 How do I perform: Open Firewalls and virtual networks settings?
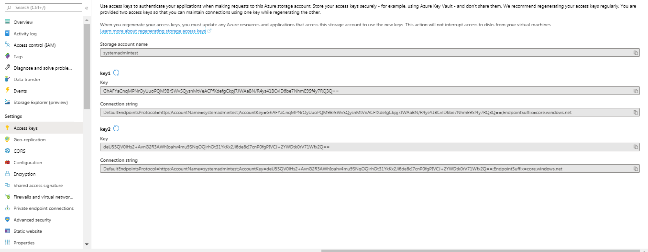[x=43, y=197]
